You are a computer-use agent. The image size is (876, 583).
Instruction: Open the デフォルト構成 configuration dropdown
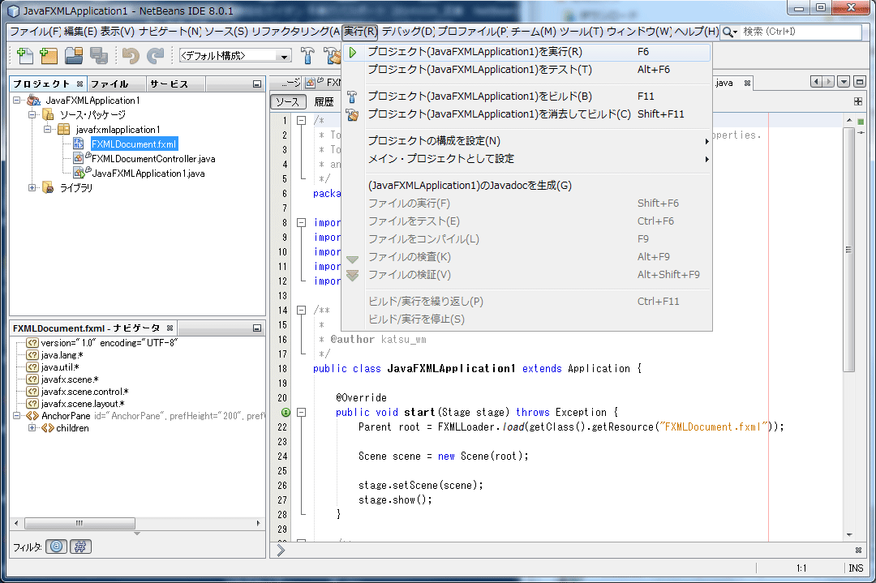284,57
